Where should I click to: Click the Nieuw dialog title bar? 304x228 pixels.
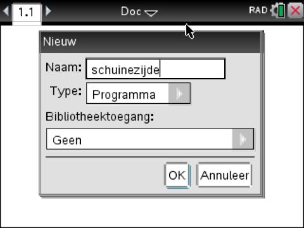[x=150, y=42]
